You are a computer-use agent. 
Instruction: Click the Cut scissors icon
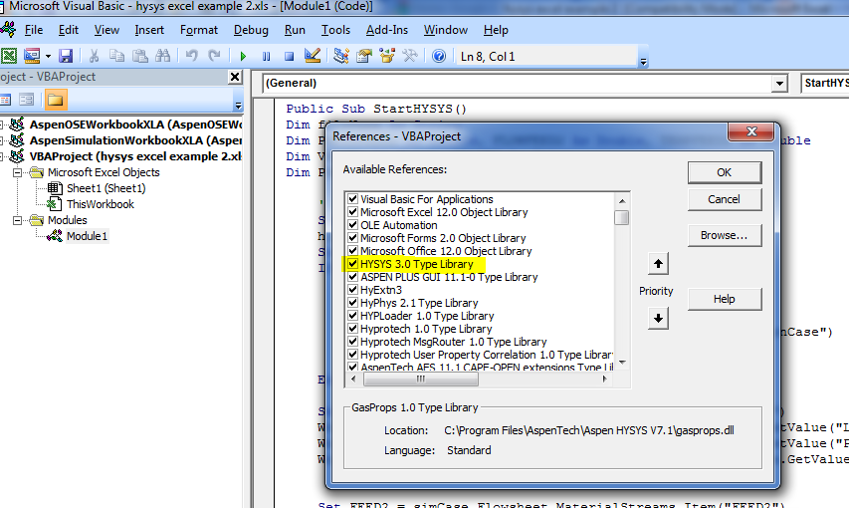point(94,56)
